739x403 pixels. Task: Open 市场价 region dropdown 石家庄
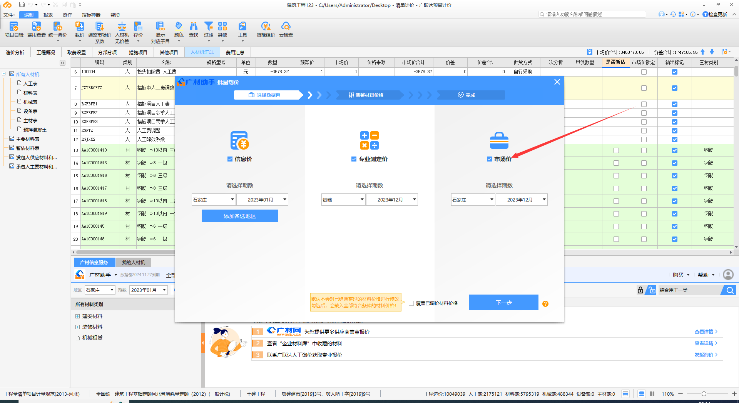[x=473, y=200]
